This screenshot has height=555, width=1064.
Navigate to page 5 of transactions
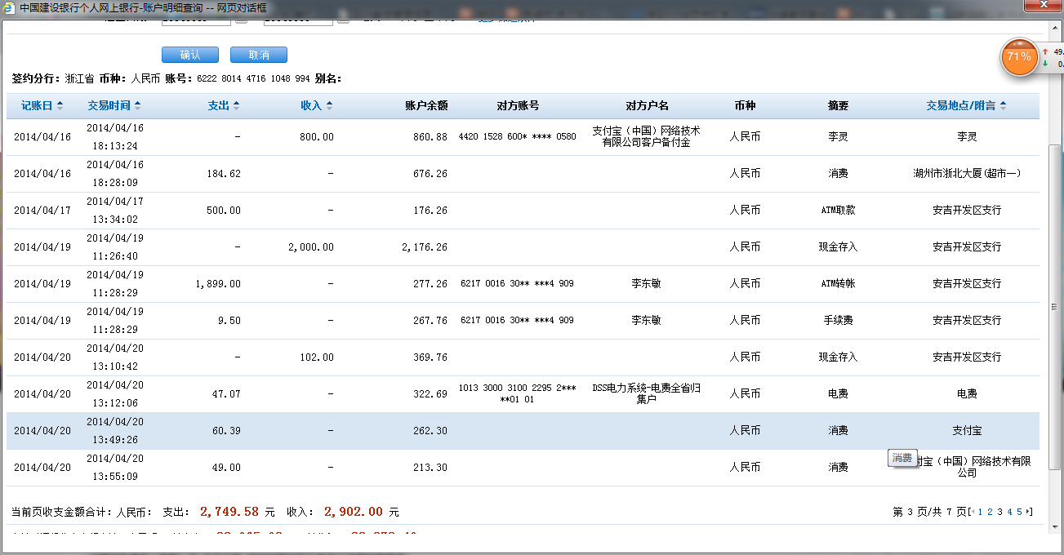[x=1019, y=512]
